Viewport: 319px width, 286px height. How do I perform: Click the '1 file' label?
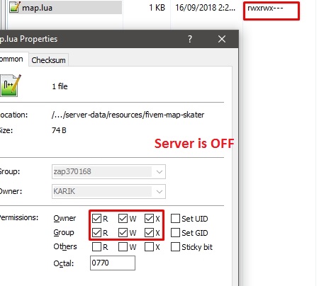coord(60,86)
